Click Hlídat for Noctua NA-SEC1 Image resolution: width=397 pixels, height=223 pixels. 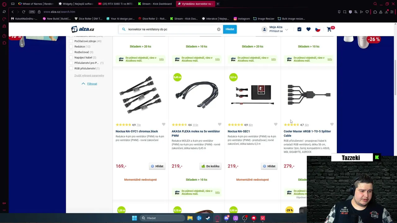click(269, 166)
